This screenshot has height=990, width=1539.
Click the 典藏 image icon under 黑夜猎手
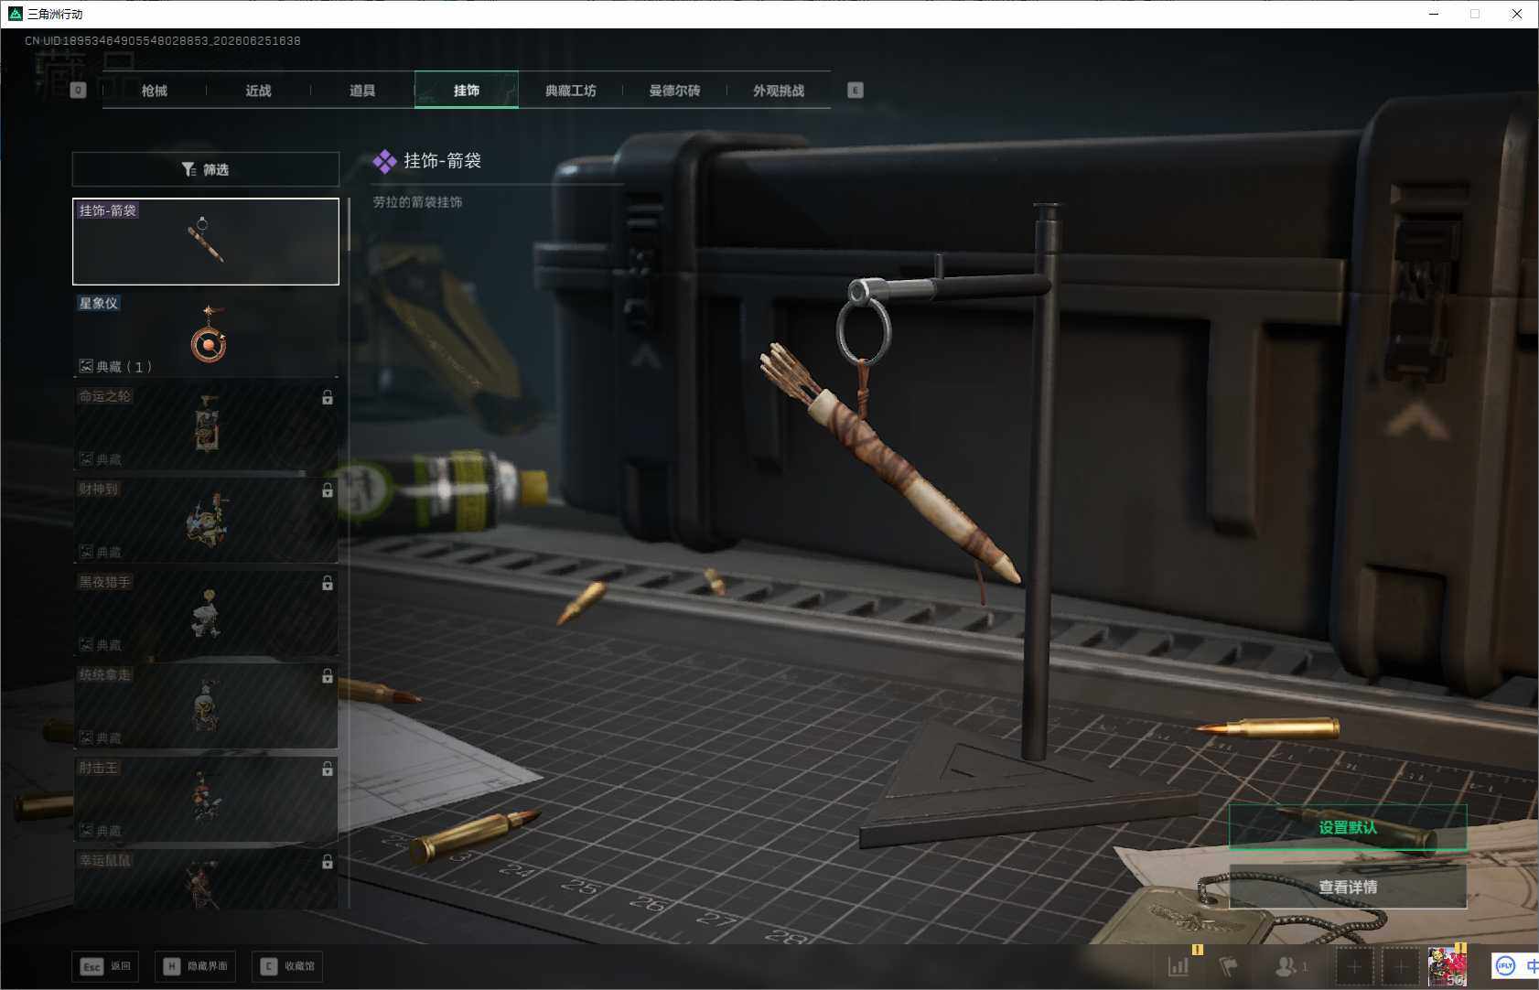point(86,645)
